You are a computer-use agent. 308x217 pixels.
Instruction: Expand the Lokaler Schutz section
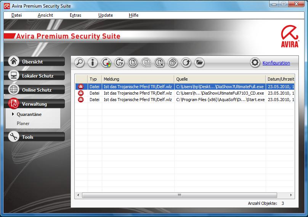click(36, 76)
